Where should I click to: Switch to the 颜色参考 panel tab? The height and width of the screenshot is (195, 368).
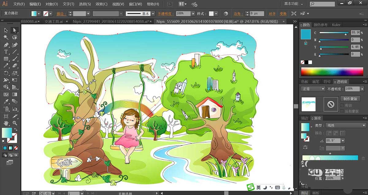320,25
